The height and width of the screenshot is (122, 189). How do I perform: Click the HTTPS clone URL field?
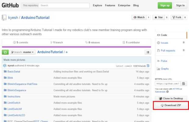(x=168, y=84)
